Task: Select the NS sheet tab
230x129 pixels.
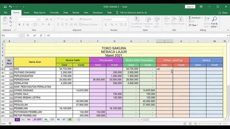Action: click(x=29, y=119)
